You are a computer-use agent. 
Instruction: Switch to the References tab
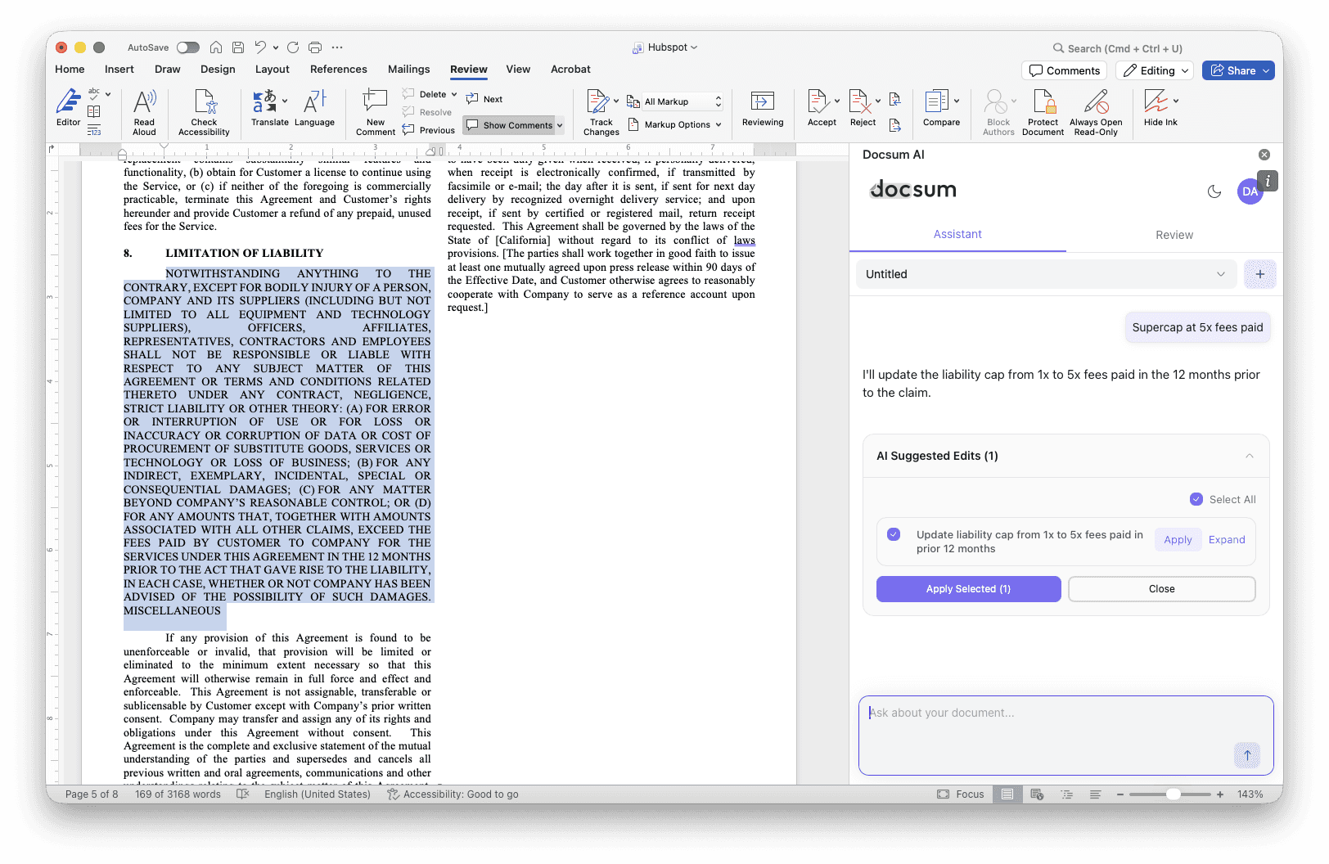(x=339, y=70)
